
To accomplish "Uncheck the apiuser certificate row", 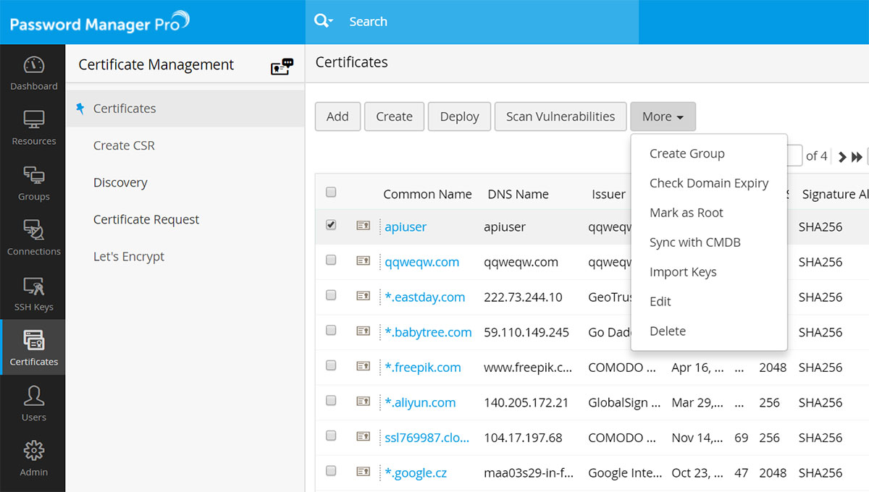I will tap(331, 225).
